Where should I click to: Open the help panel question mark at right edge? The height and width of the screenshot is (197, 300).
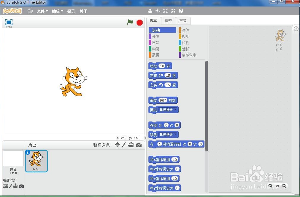click(296, 29)
